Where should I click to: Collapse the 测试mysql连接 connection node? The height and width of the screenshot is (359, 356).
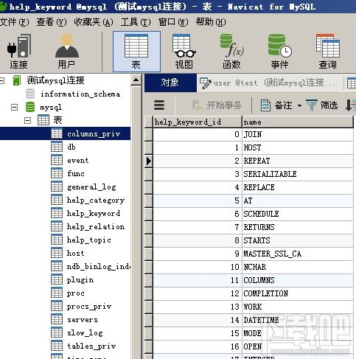pyautogui.click(x=2, y=80)
